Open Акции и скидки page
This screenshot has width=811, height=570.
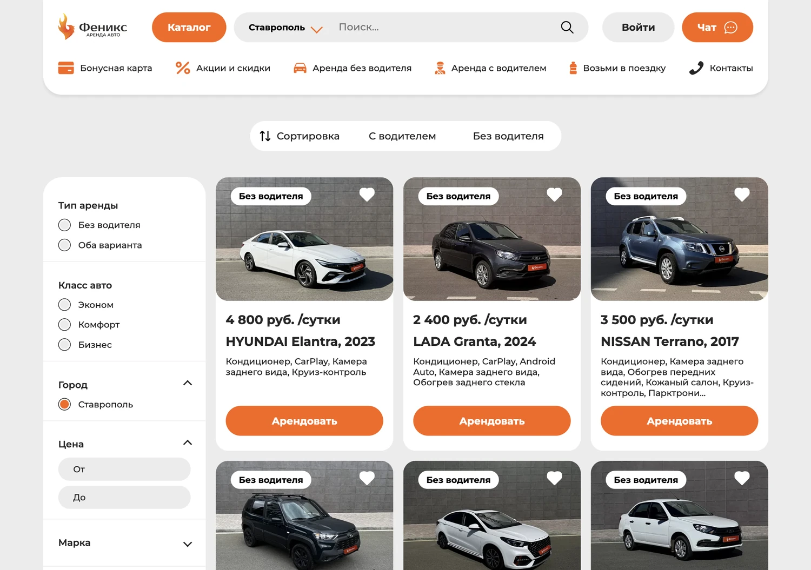pyautogui.click(x=223, y=68)
